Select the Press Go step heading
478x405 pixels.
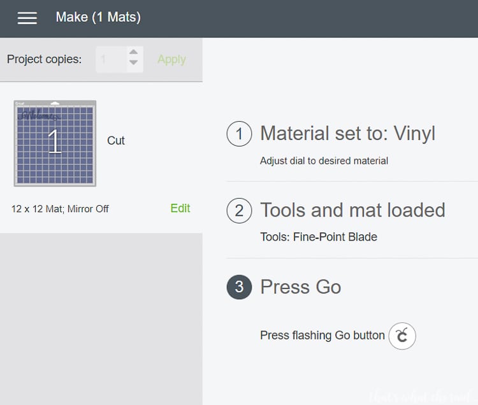click(301, 287)
